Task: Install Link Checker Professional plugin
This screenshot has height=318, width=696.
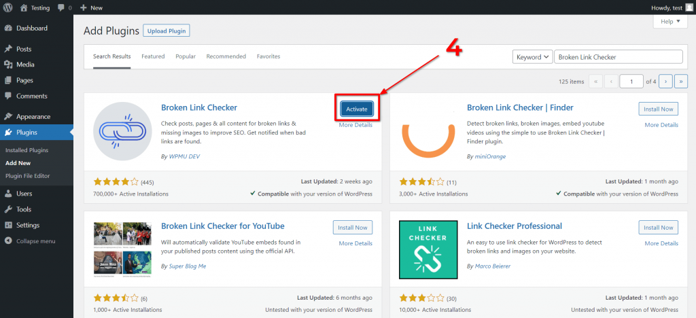Action: click(x=658, y=228)
